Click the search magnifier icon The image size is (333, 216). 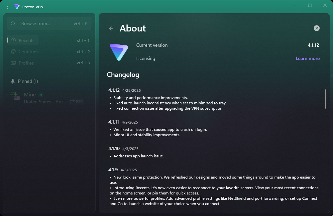[x=13, y=24]
